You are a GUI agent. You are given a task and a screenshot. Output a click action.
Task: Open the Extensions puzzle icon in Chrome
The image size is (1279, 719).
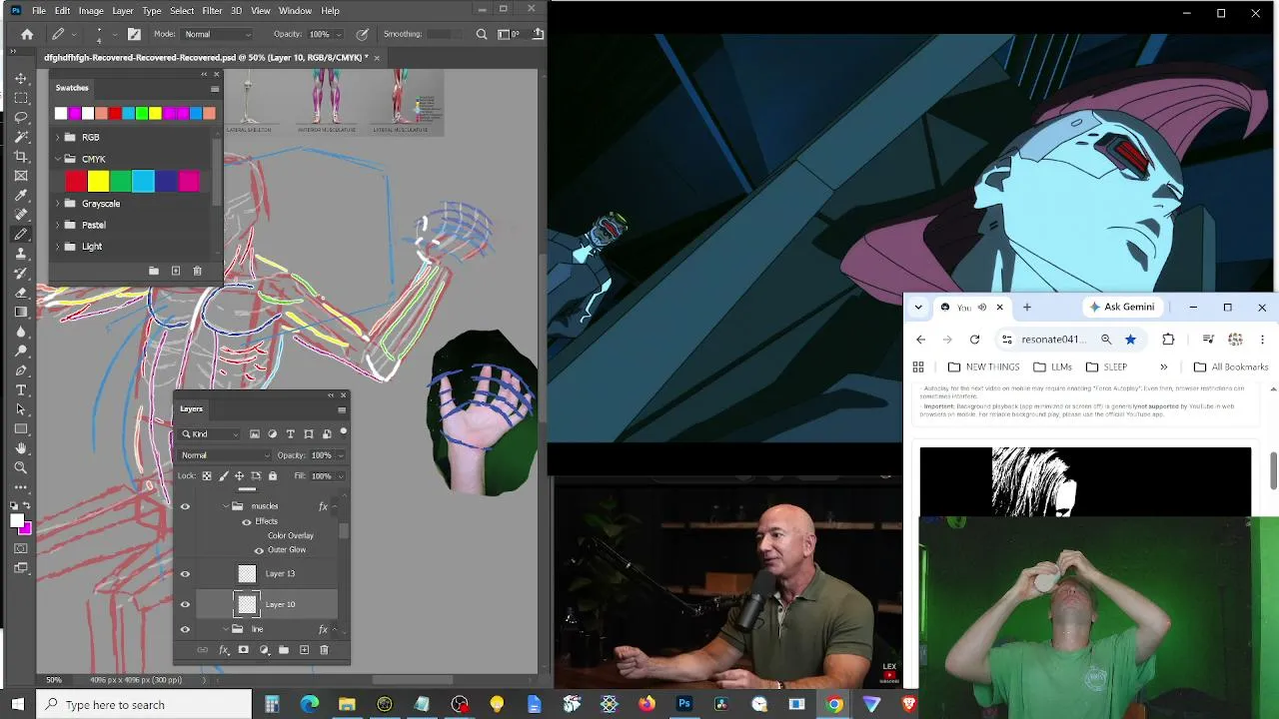(x=1168, y=340)
